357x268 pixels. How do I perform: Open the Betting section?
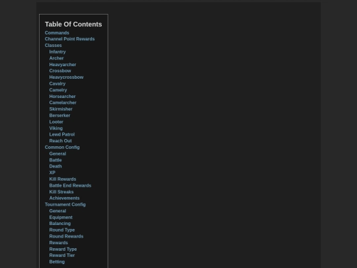[x=57, y=262]
